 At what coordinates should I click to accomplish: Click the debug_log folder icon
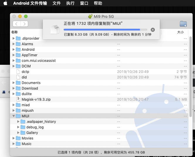point(23,127)
